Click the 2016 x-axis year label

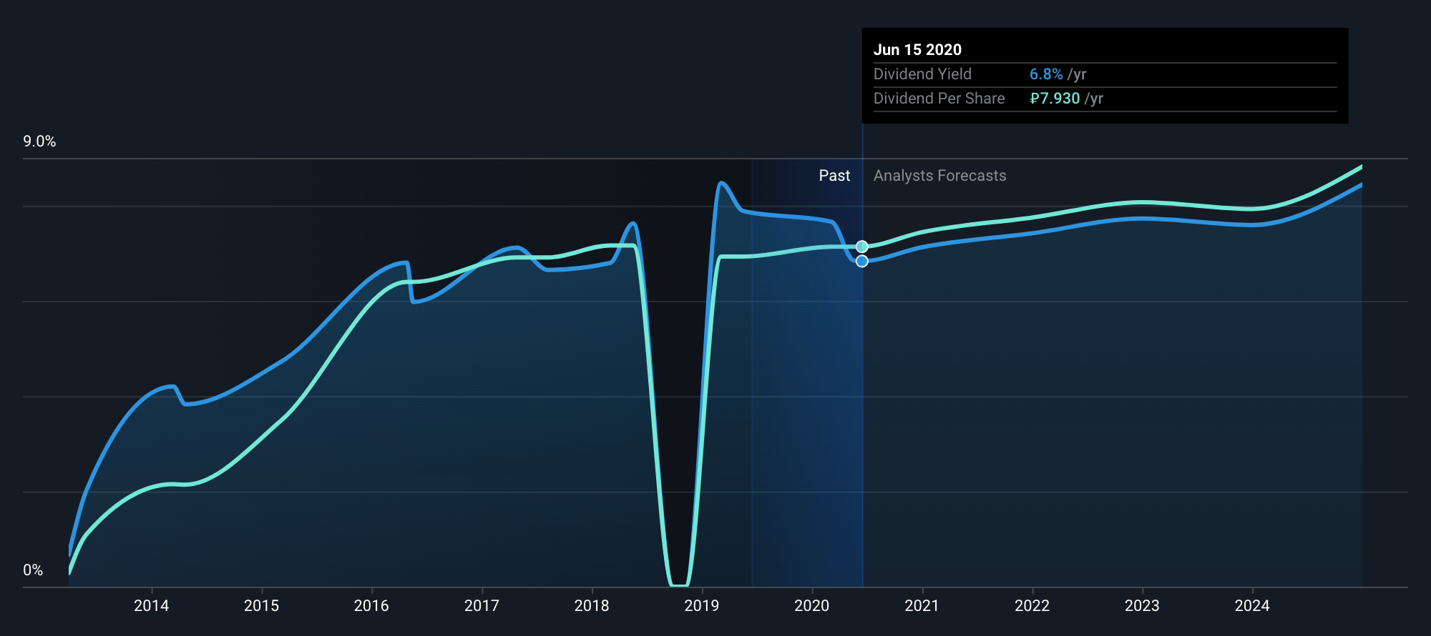coord(371,606)
